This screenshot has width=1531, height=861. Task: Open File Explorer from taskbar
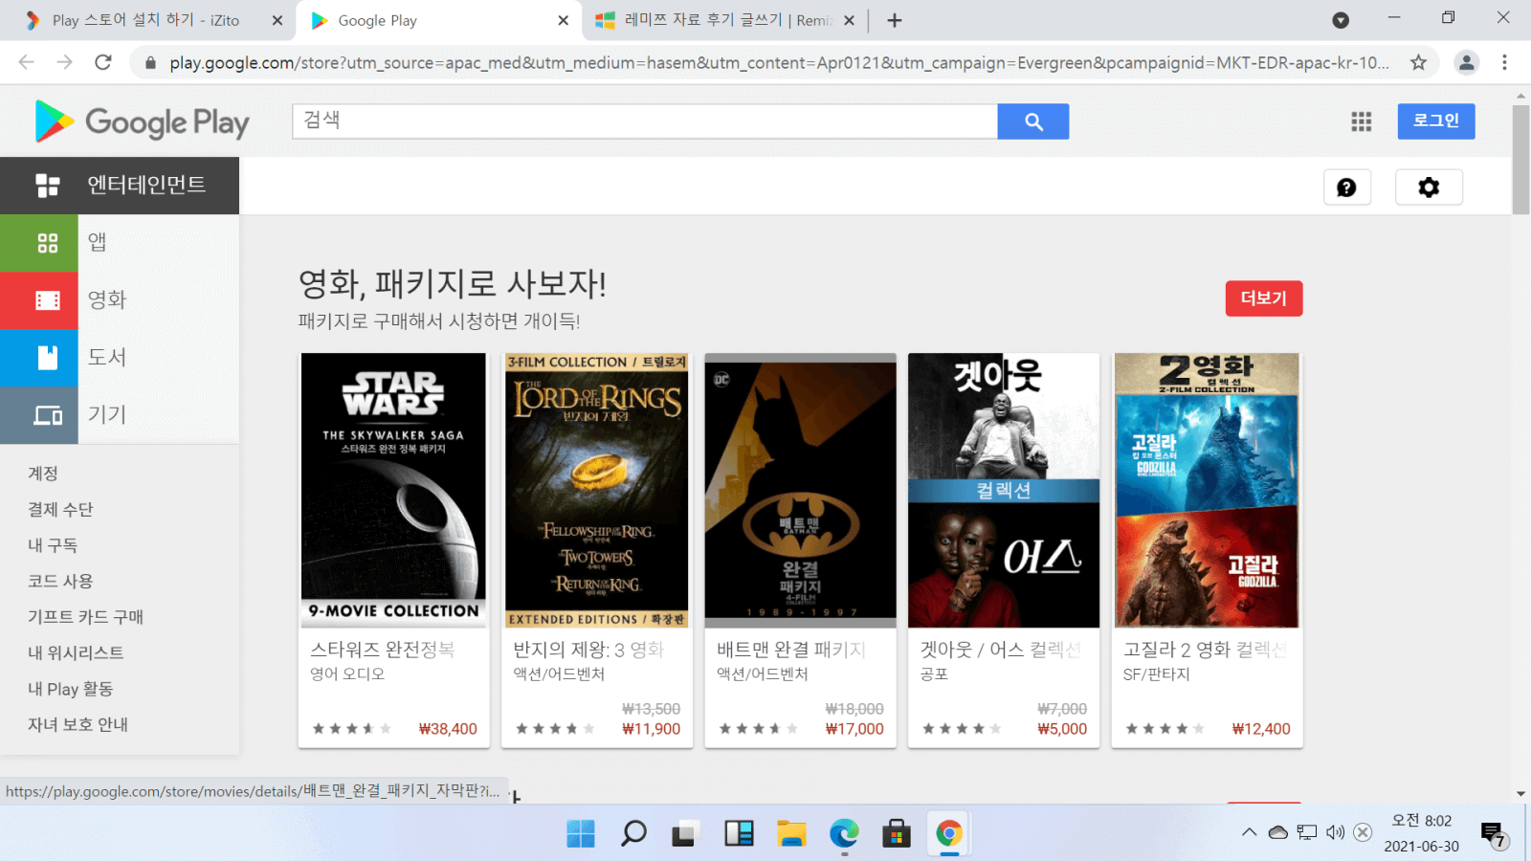click(x=791, y=833)
